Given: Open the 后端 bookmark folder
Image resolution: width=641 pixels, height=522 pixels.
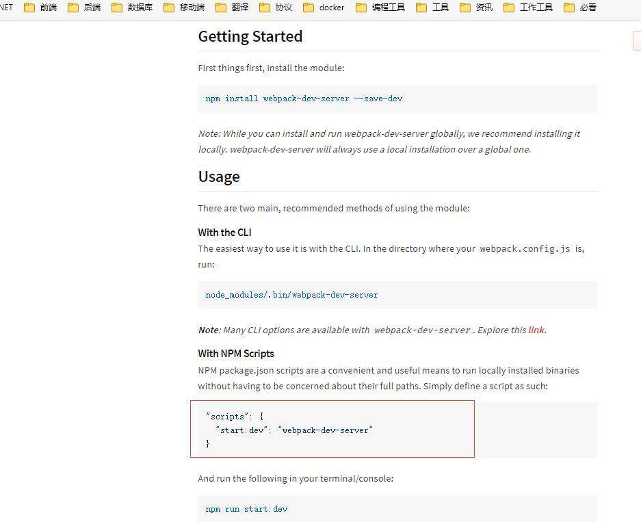Looking at the screenshot, I should pos(84,8).
